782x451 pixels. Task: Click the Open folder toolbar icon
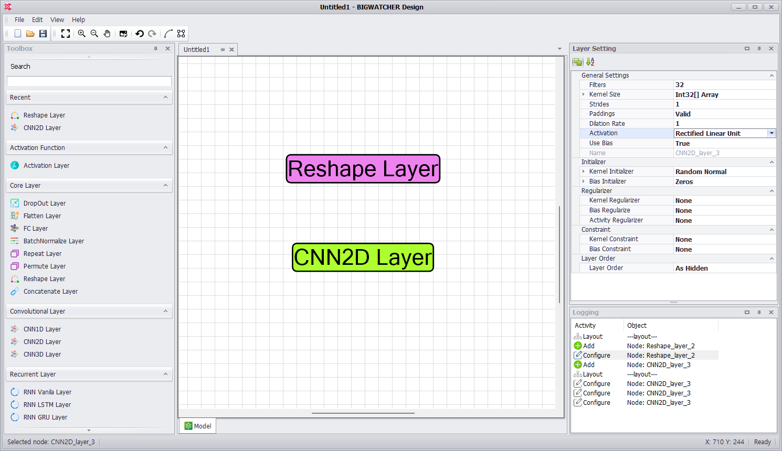30,34
